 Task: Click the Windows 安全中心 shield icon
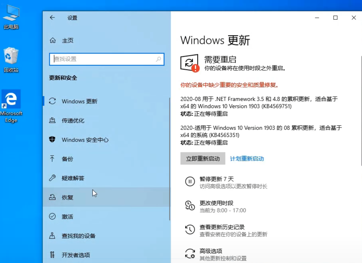pyautogui.click(x=52, y=140)
